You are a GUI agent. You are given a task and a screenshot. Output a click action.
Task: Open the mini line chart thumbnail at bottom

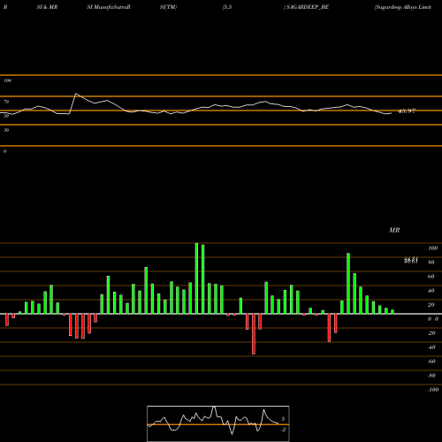218,423
